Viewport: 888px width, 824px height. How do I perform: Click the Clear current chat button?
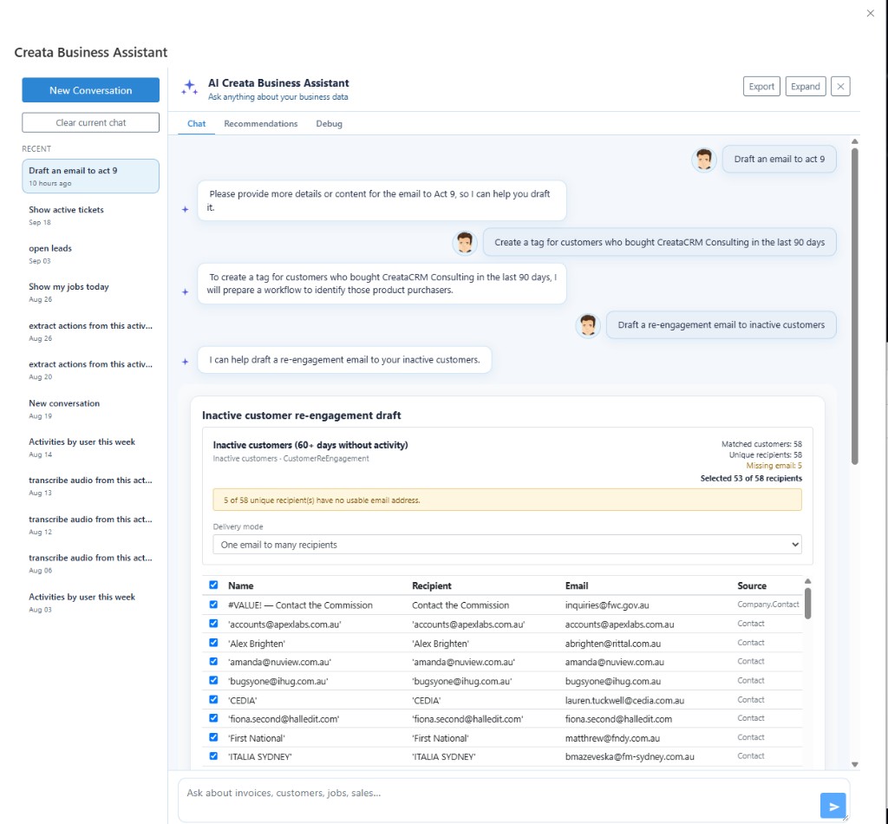pos(90,122)
